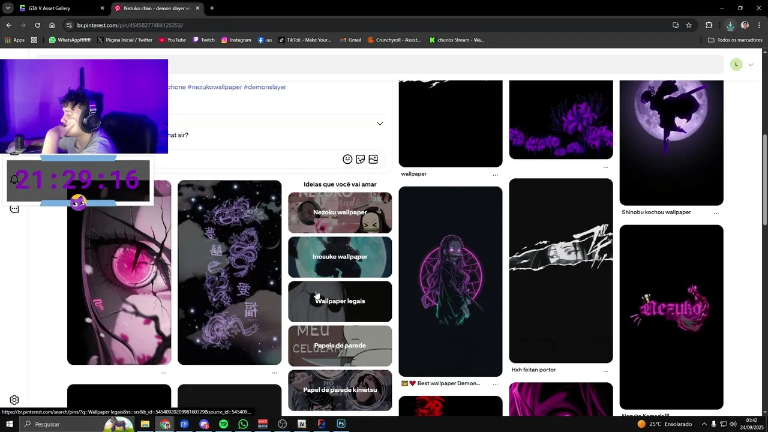Open the taskbar volume control
768x432 pixels.
click(733, 424)
